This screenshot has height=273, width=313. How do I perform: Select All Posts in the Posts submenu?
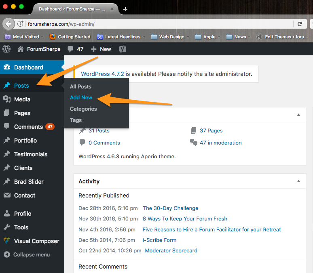tap(80, 86)
